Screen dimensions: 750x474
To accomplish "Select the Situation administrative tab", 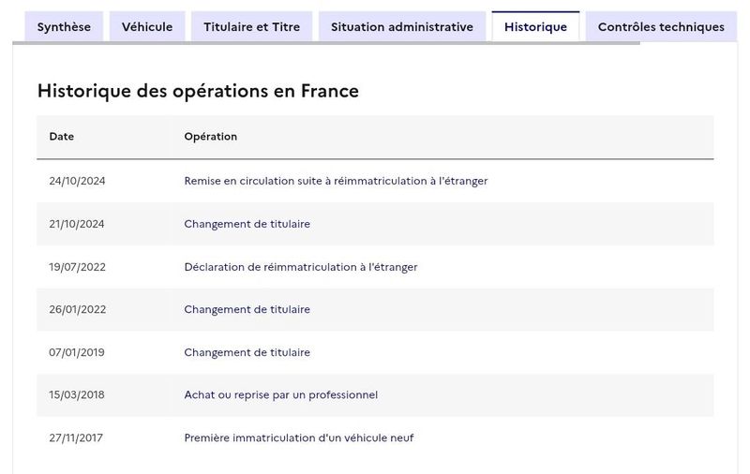I will (402, 27).
